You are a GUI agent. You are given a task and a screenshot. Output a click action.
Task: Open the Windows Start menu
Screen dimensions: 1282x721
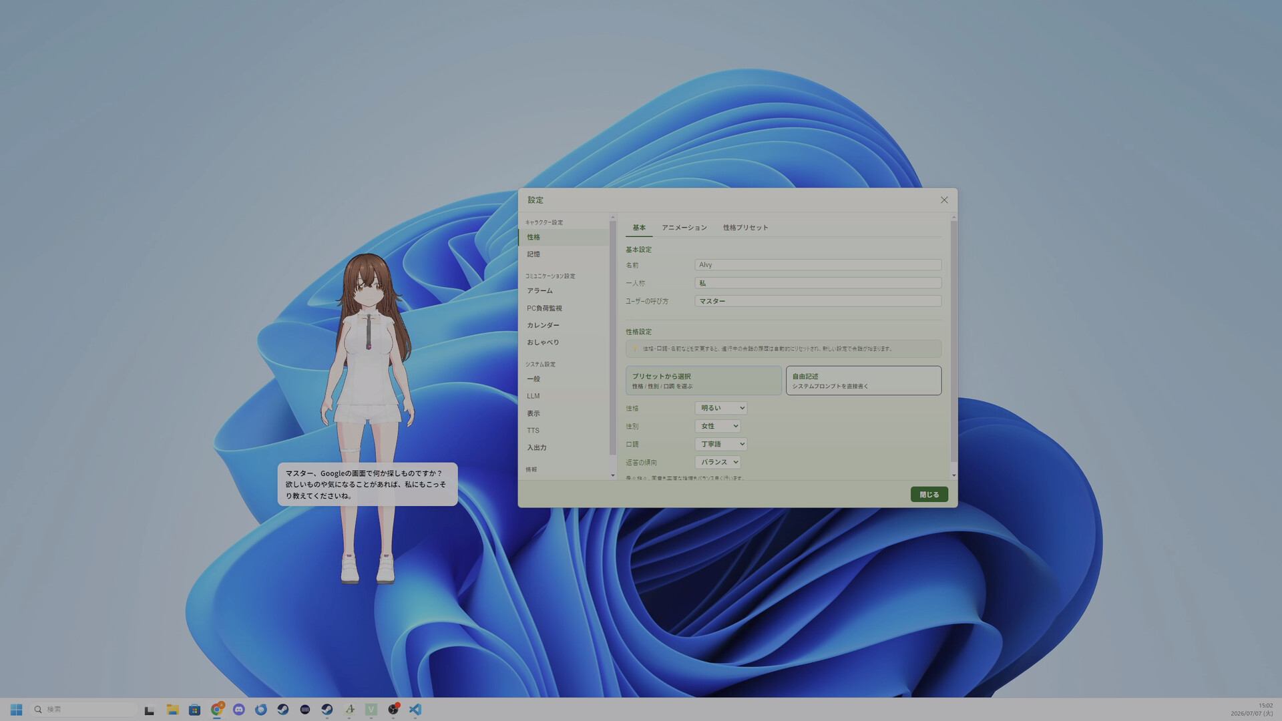17,710
